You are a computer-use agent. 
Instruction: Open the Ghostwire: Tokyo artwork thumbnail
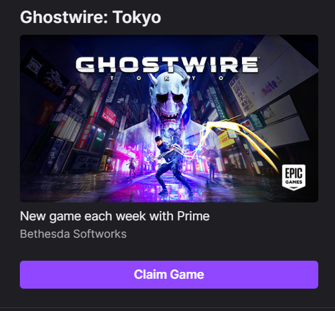click(169, 119)
